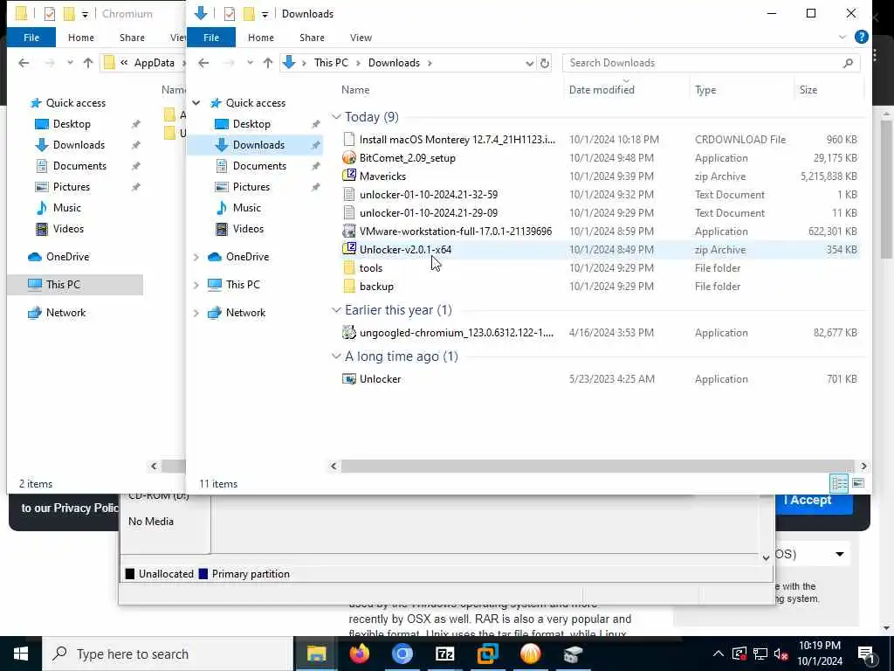Viewport: 894px width, 671px height.
Task: Open Pictures in Downloads window Quick access
Action: click(x=251, y=187)
